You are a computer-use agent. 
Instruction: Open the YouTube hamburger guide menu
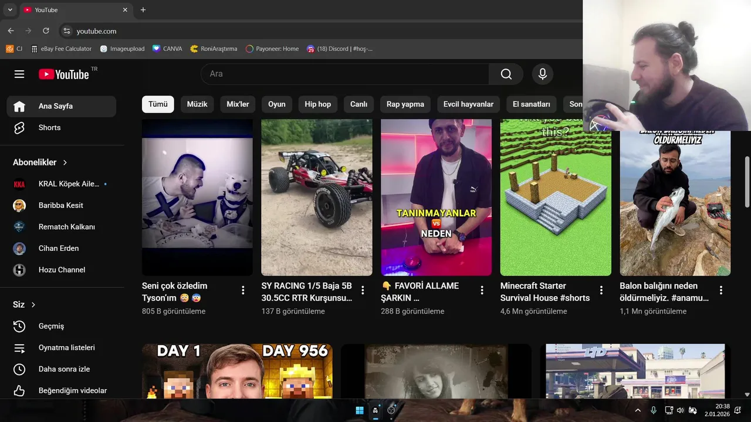tap(19, 74)
